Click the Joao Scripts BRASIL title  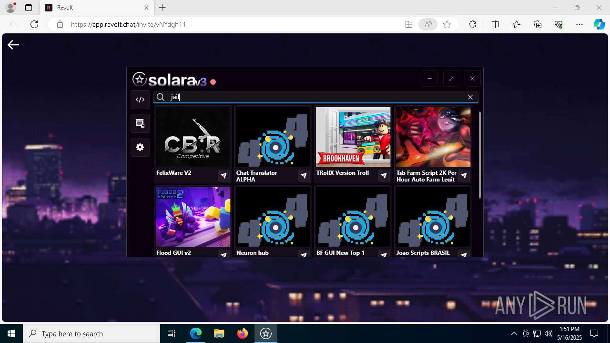click(423, 253)
